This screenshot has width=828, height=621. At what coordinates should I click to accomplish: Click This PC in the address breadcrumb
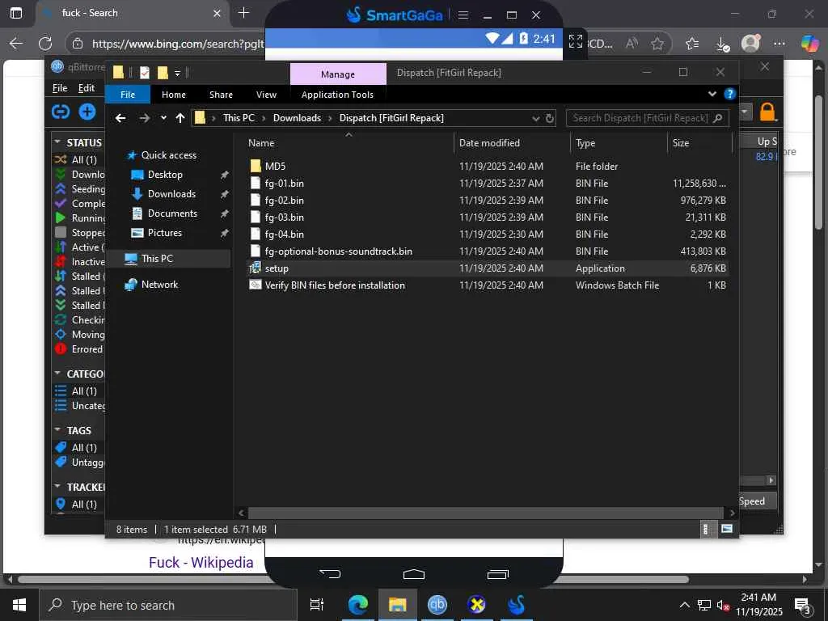[x=239, y=118]
